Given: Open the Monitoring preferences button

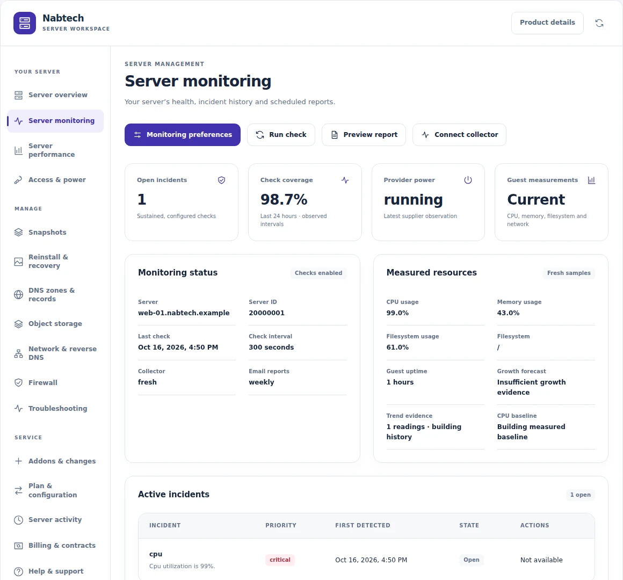Looking at the screenshot, I should pos(183,135).
